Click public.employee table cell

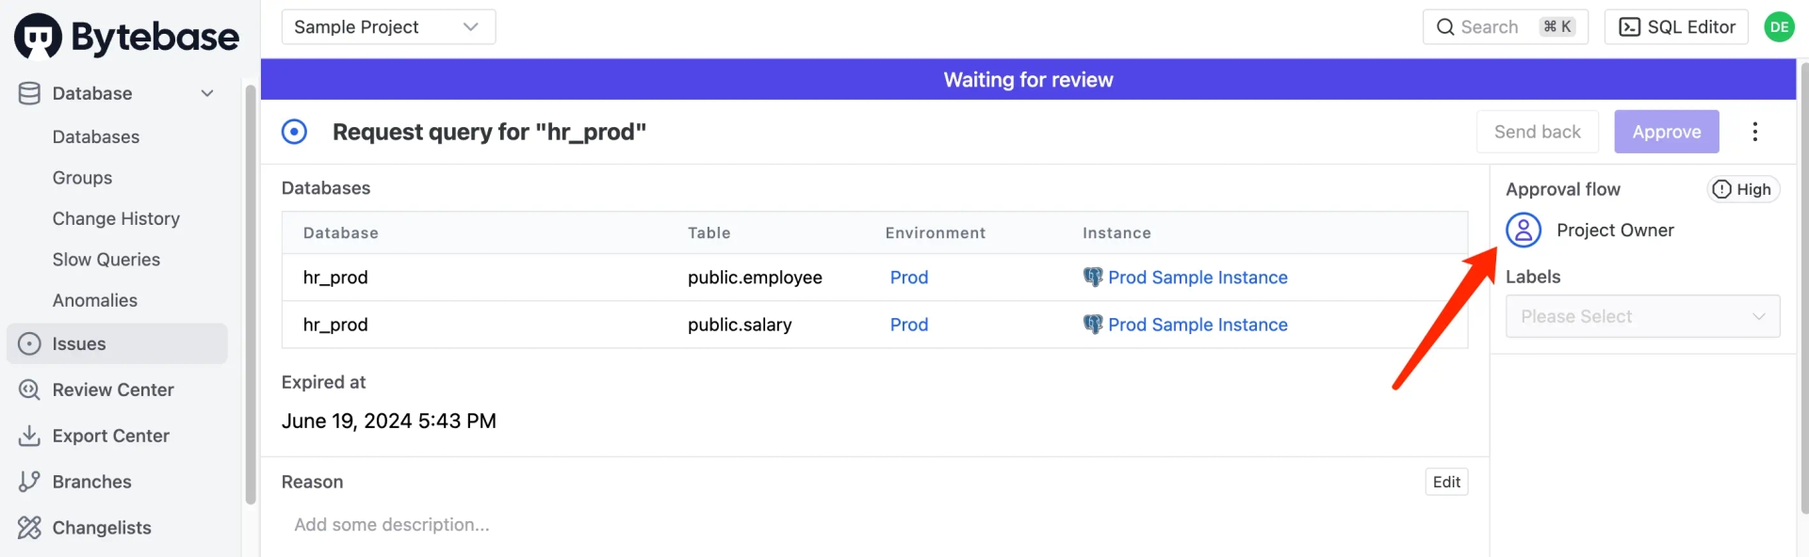[755, 278]
